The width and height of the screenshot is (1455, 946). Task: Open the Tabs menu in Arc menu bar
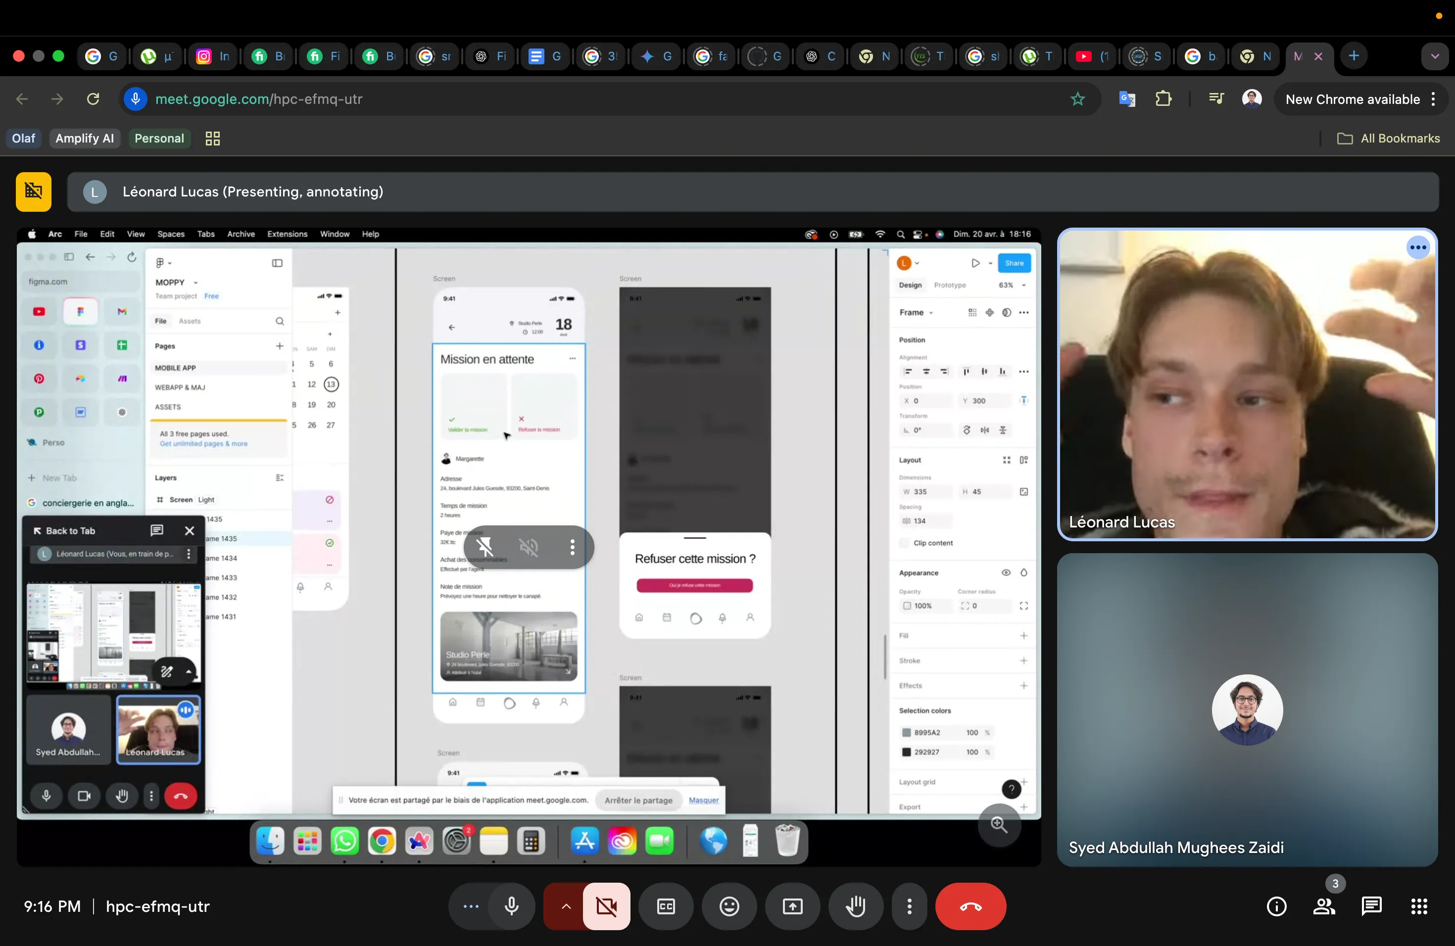pyautogui.click(x=205, y=234)
